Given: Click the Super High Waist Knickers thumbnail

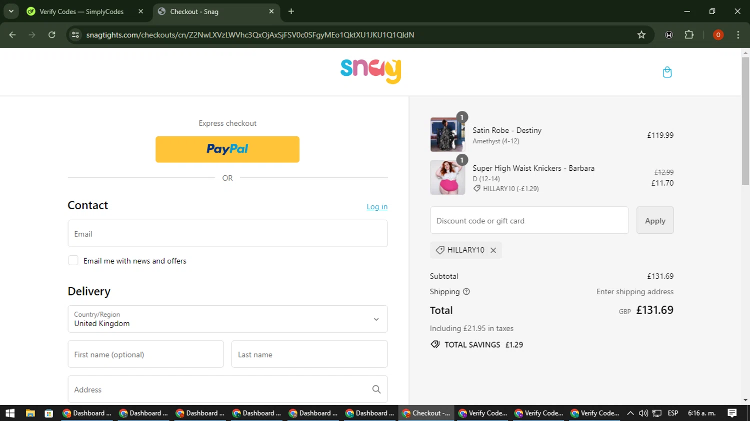Looking at the screenshot, I should 447,177.
